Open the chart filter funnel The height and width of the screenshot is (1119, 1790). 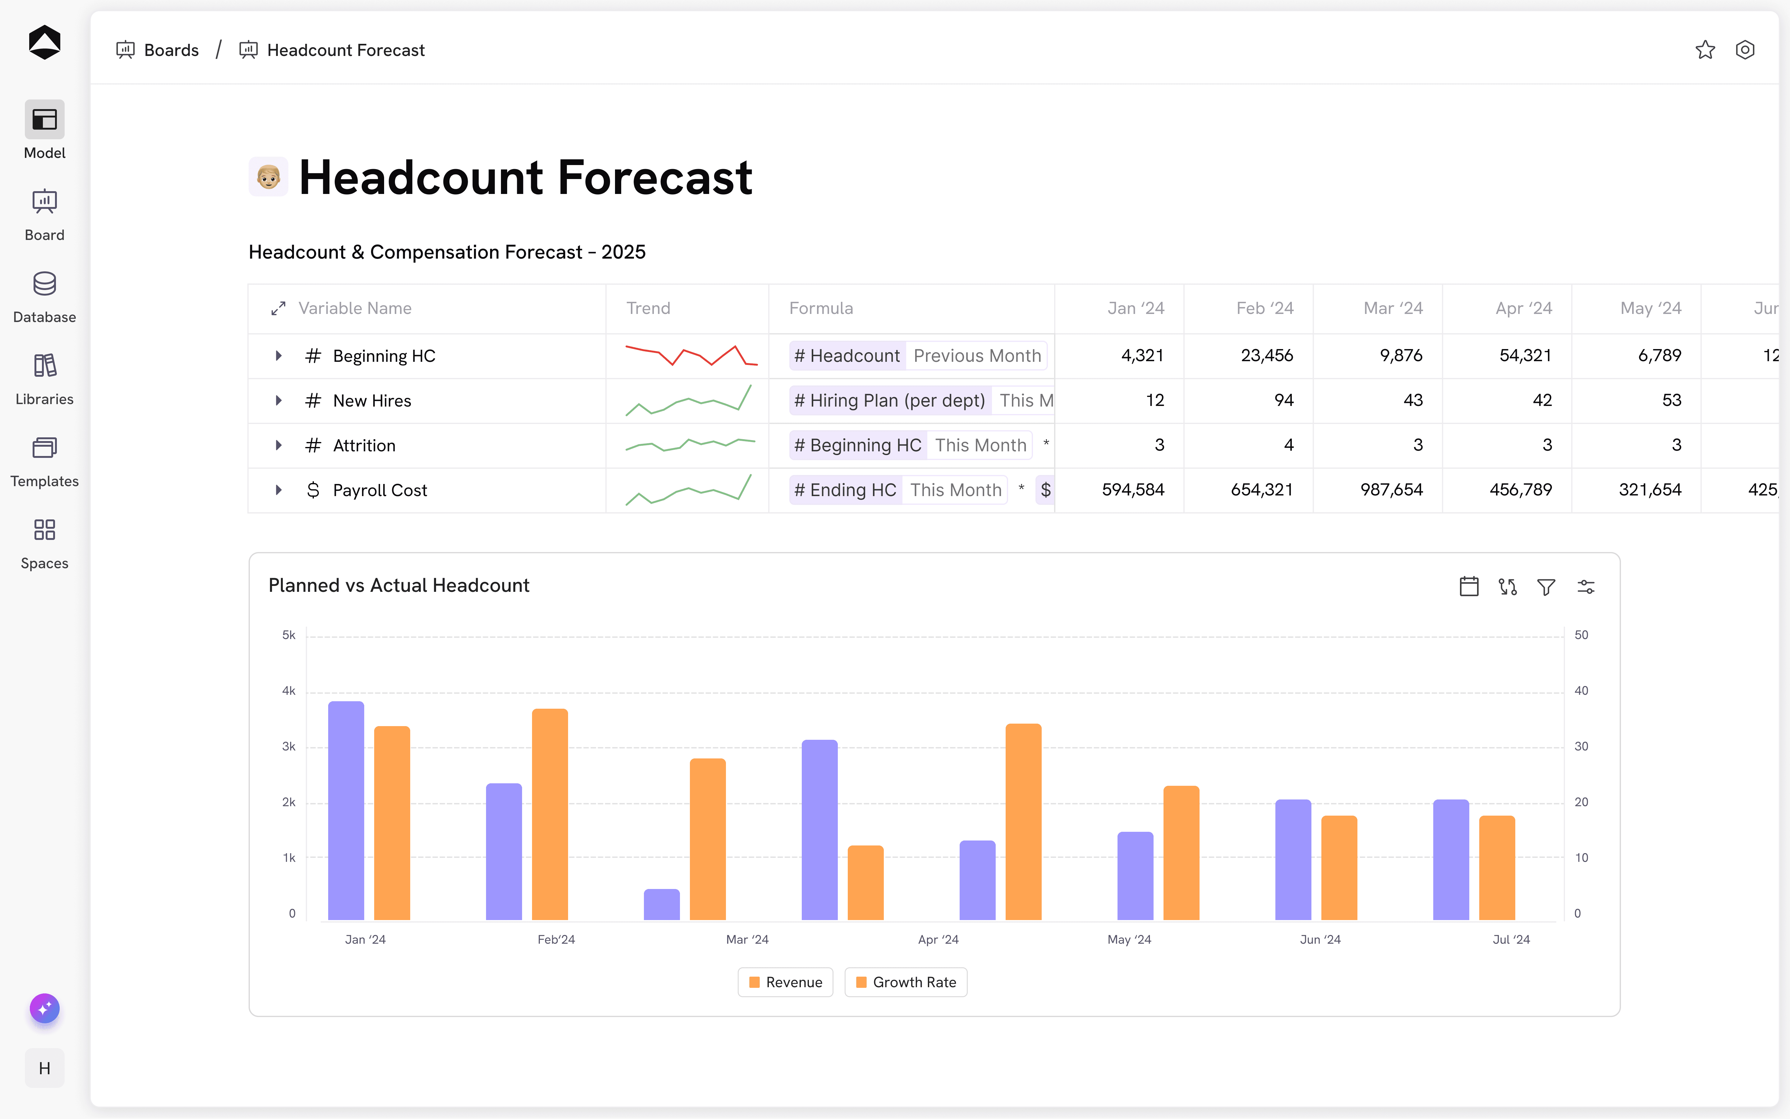coord(1546,586)
